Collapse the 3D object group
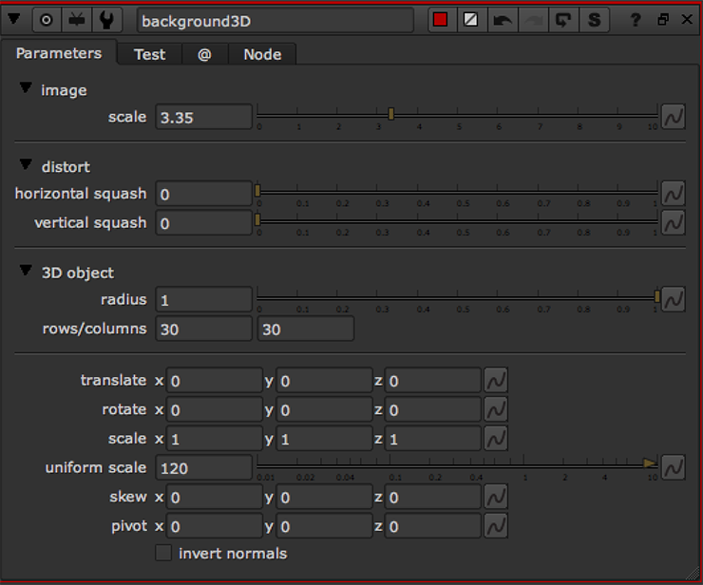703x585 pixels. click(x=25, y=272)
